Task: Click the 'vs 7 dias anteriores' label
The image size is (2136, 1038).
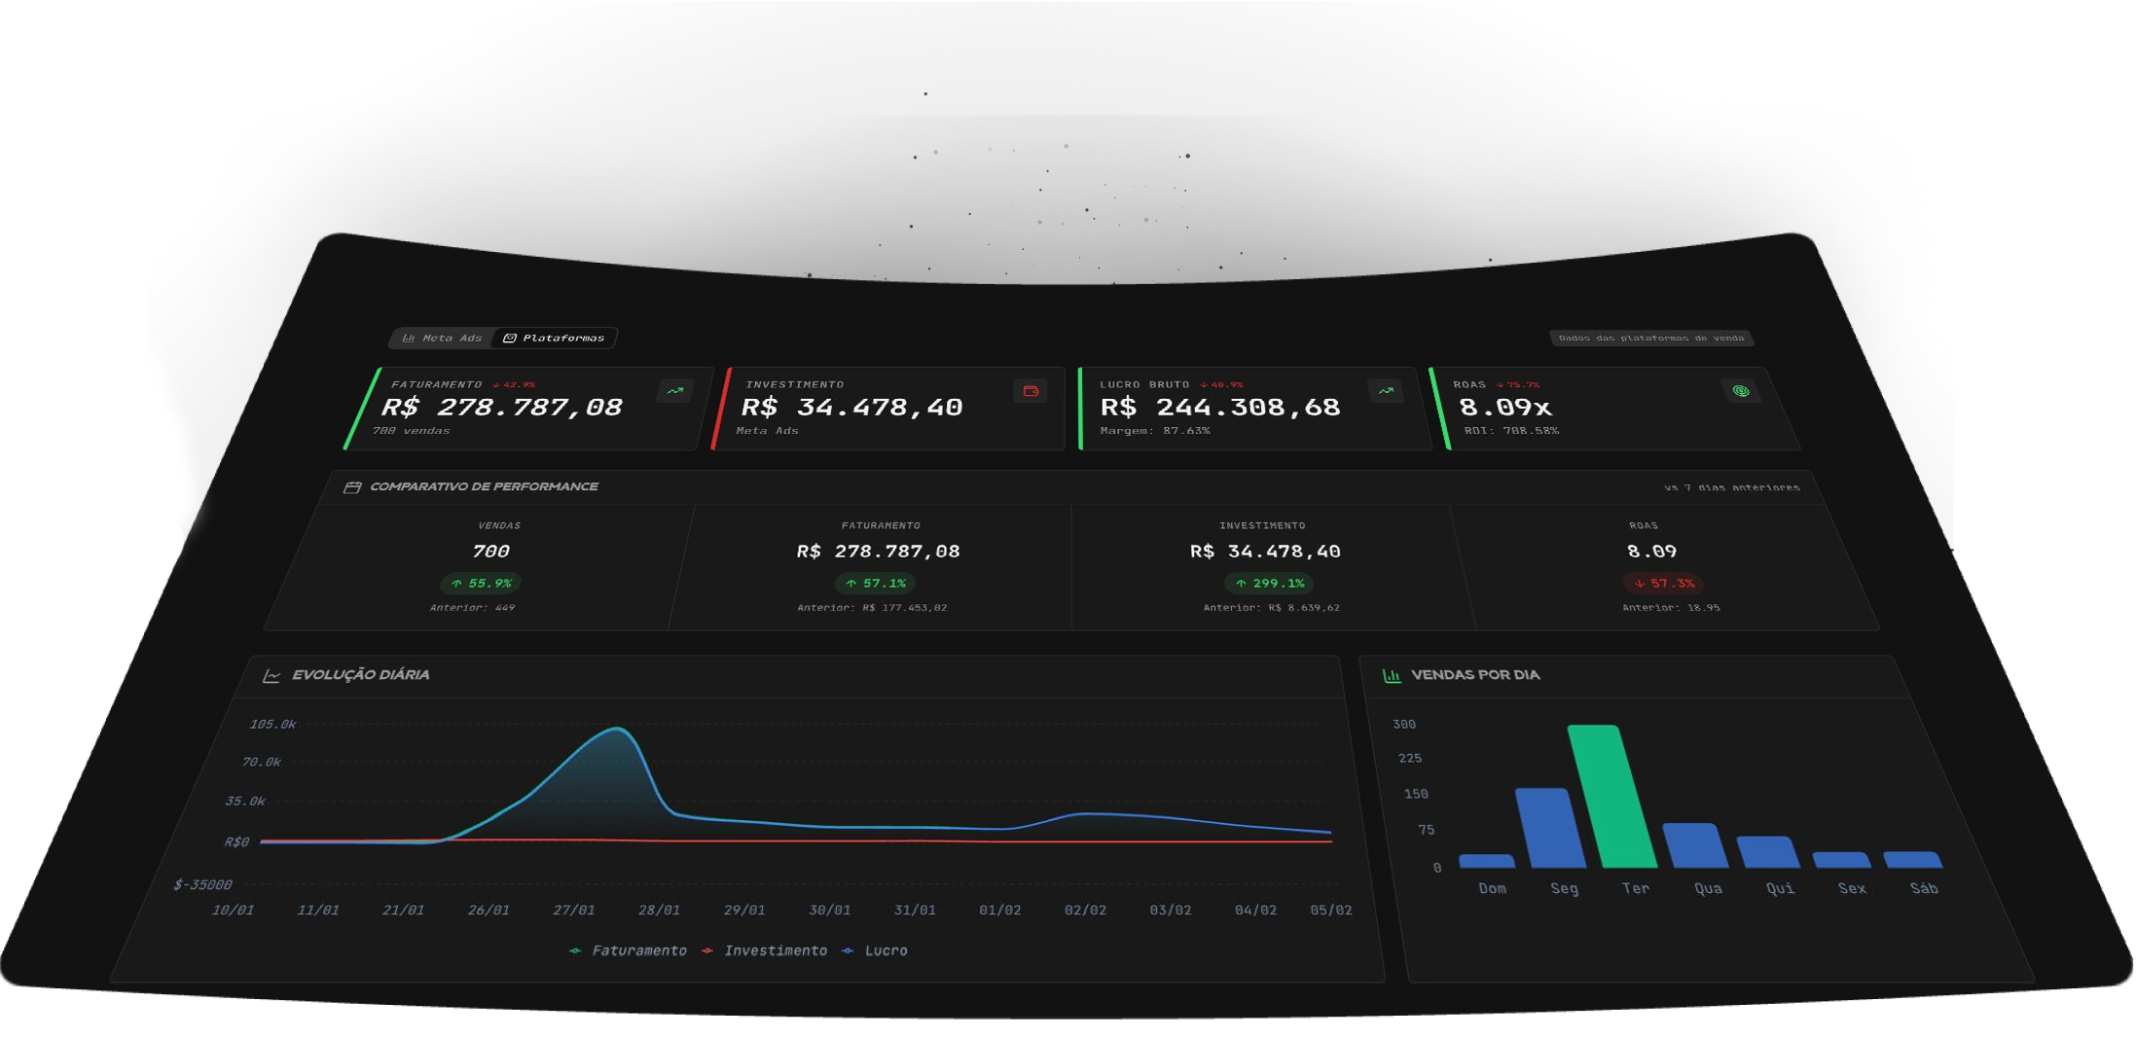Action: pos(1731,487)
